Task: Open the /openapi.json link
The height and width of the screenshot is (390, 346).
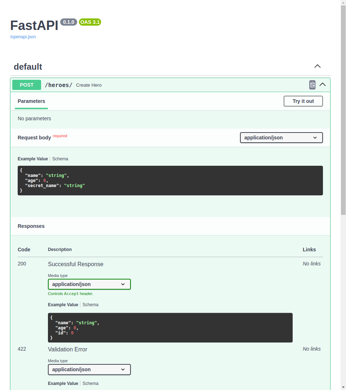Action: (x=23, y=37)
